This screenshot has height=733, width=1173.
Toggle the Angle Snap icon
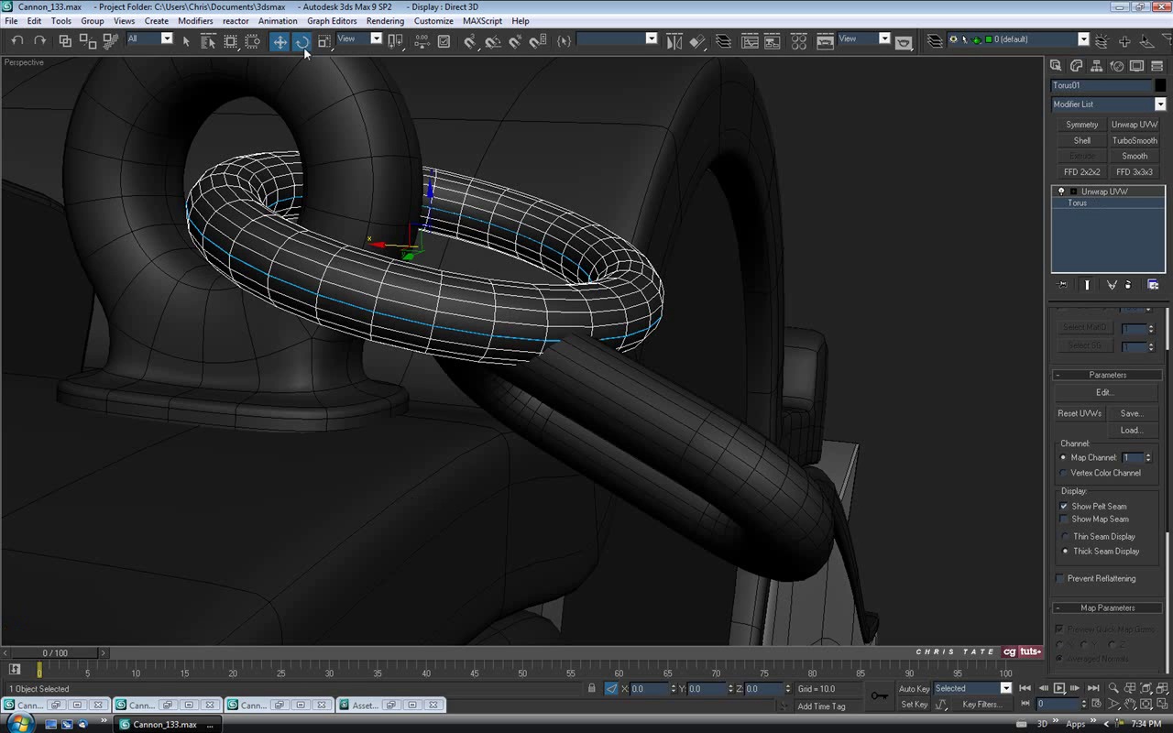pos(492,40)
